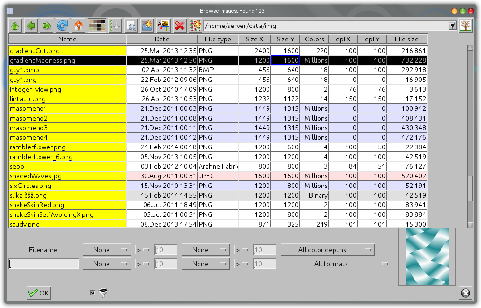481x308 pixels.
Task: Sort by the Date column header
Action: (162, 39)
